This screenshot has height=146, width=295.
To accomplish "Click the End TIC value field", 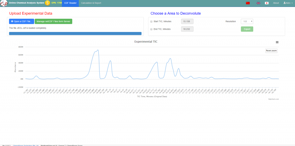I will [x=187, y=29].
